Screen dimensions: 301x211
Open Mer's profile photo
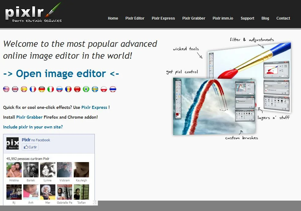pos(48,192)
